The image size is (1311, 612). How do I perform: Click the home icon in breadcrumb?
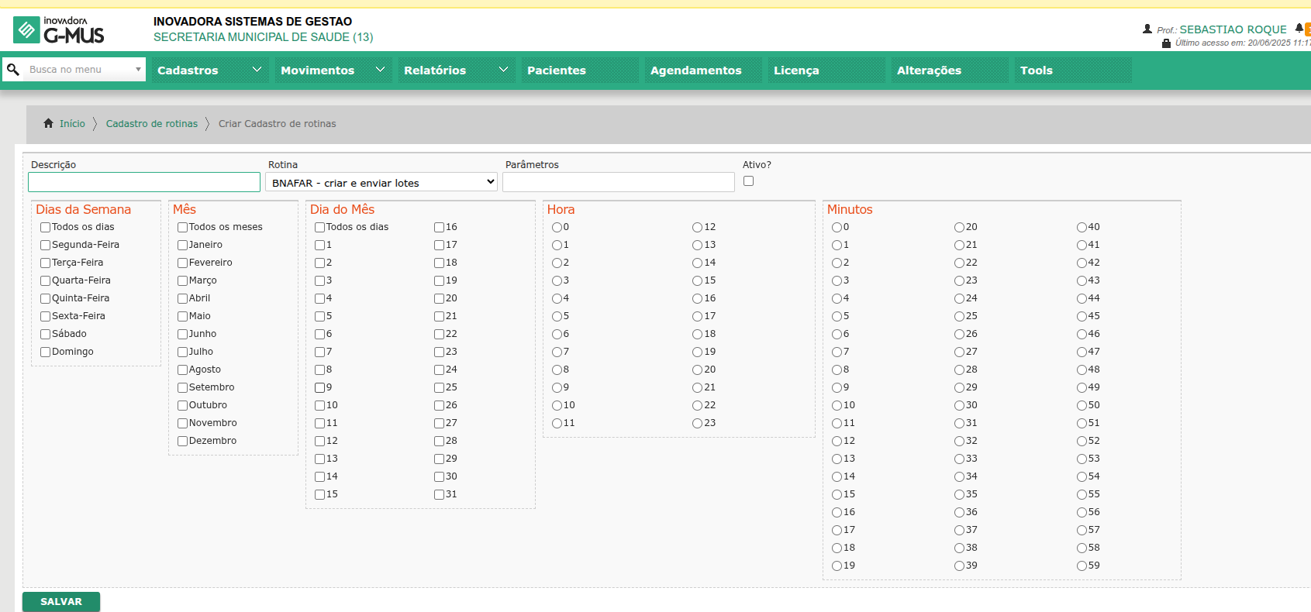49,123
